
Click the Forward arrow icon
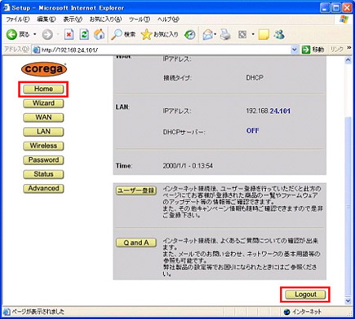click(x=47, y=34)
